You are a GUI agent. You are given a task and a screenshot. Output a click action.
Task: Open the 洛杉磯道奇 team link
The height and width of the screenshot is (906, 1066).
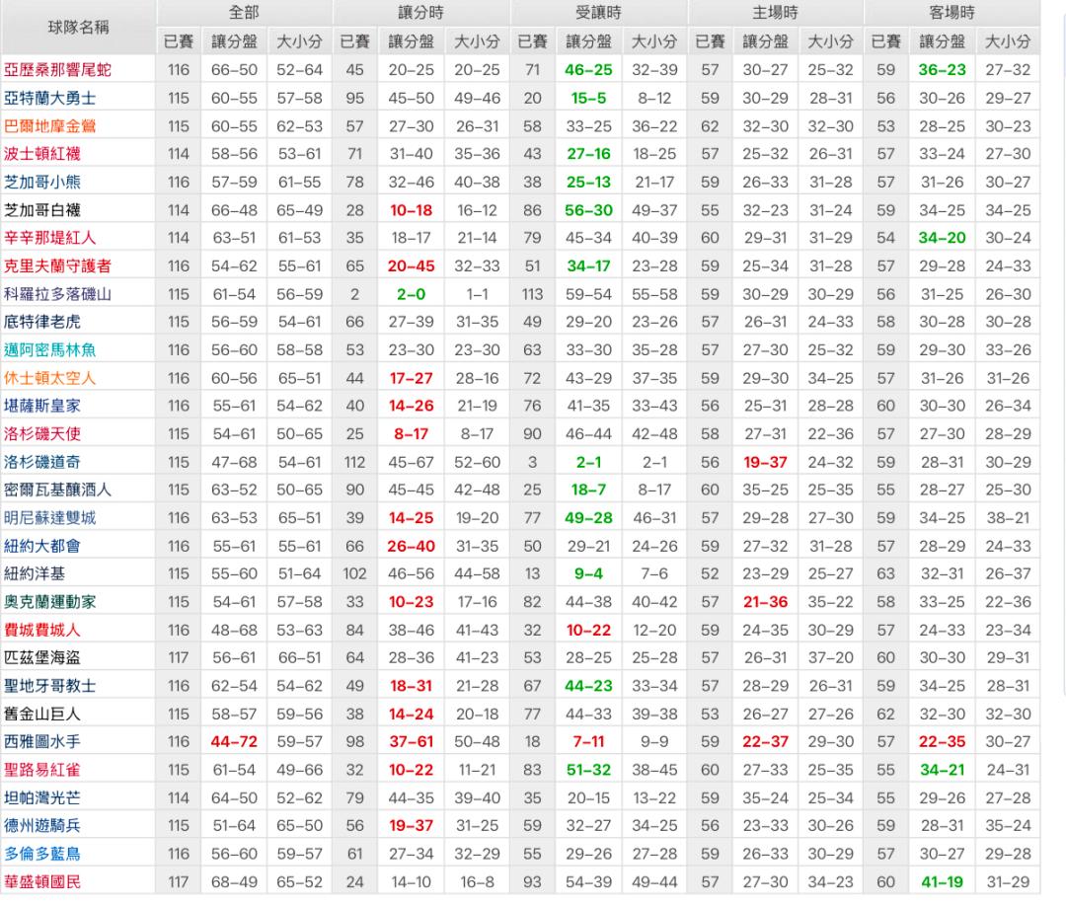[42, 462]
